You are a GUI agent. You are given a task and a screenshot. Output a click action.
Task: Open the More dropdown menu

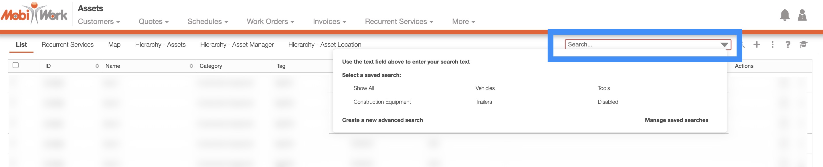coord(463,22)
